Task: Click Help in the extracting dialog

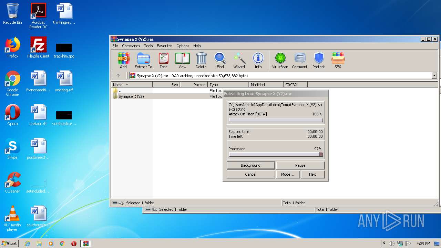Action: pos(313,174)
